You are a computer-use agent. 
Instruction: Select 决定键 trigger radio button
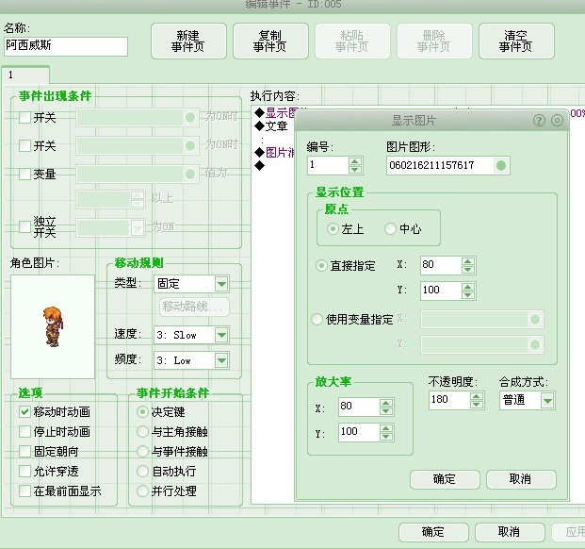(x=142, y=411)
